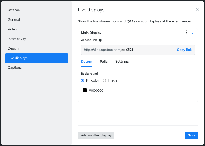
Task: Collapse the Main Display section chevron
Action: tap(193, 33)
